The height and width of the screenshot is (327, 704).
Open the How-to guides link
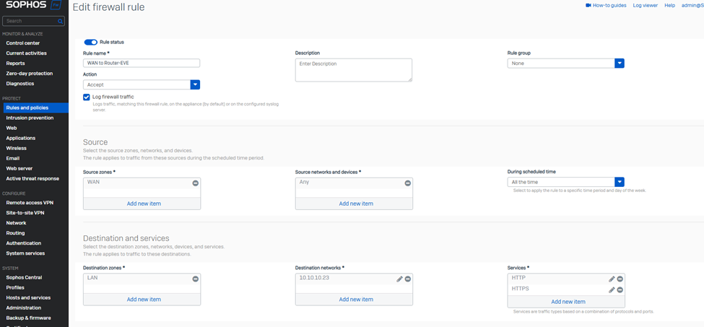click(x=606, y=5)
